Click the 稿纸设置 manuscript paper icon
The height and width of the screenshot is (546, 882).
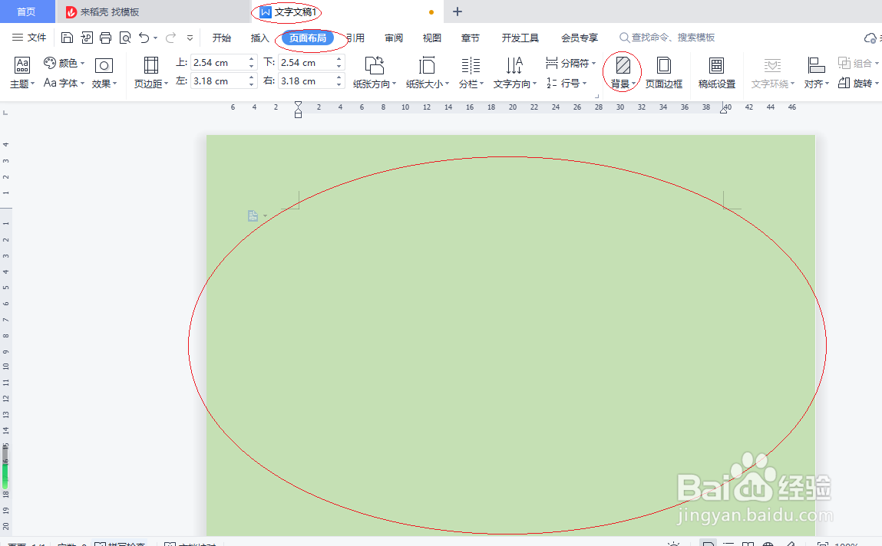(716, 71)
